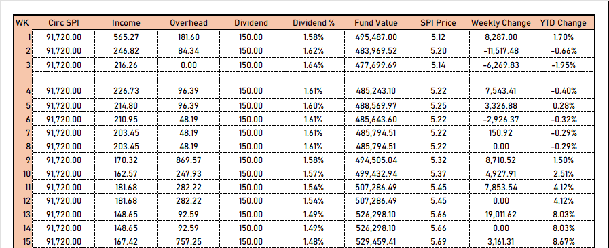This screenshot has height=248, width=609.
Task: Select the WK column header
Action: (22, 23)
